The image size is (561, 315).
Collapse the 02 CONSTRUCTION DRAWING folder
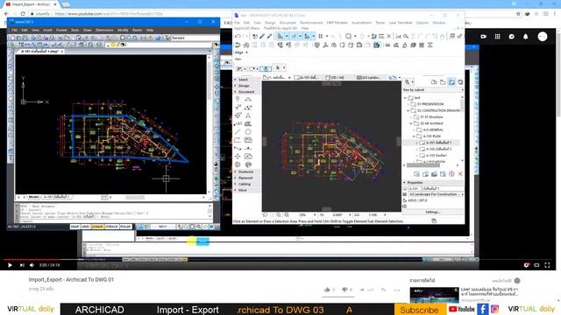click(408, 111)
